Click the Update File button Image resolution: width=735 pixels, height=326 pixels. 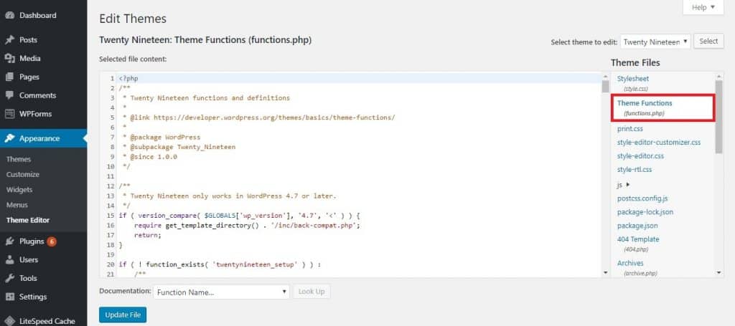coord(123,315)
